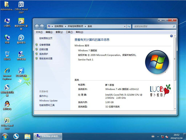The width and height of the screenshot is (186, 140).
Task: Click the network tray icon
Action: [x=162, y=136]
